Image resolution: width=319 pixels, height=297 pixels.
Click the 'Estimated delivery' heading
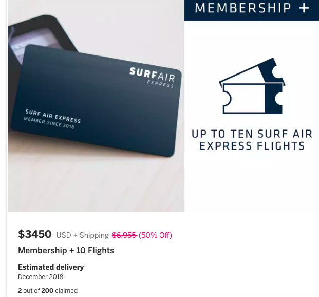pyautogui.click(x=51, y=267)
